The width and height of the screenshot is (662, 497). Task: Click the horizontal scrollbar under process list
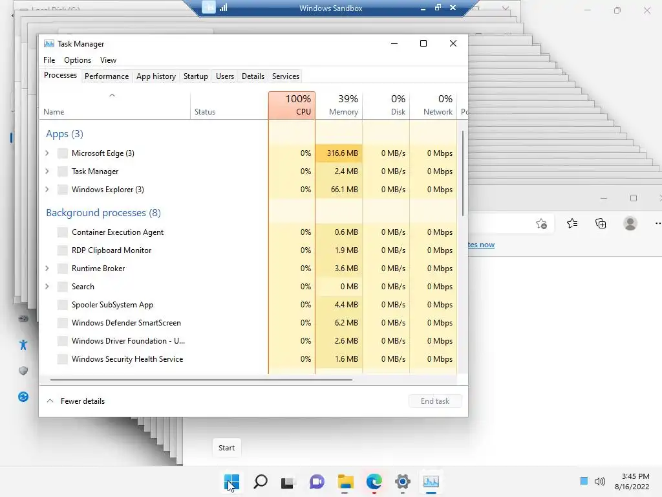201,379
